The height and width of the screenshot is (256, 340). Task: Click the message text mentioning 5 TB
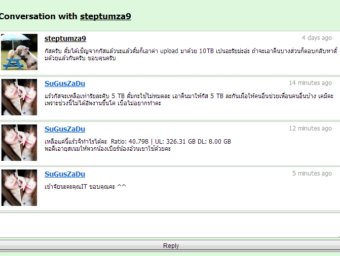(x=187, y=99)
